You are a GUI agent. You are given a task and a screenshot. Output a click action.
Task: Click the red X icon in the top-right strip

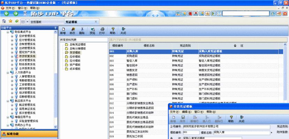pos(285,14)
